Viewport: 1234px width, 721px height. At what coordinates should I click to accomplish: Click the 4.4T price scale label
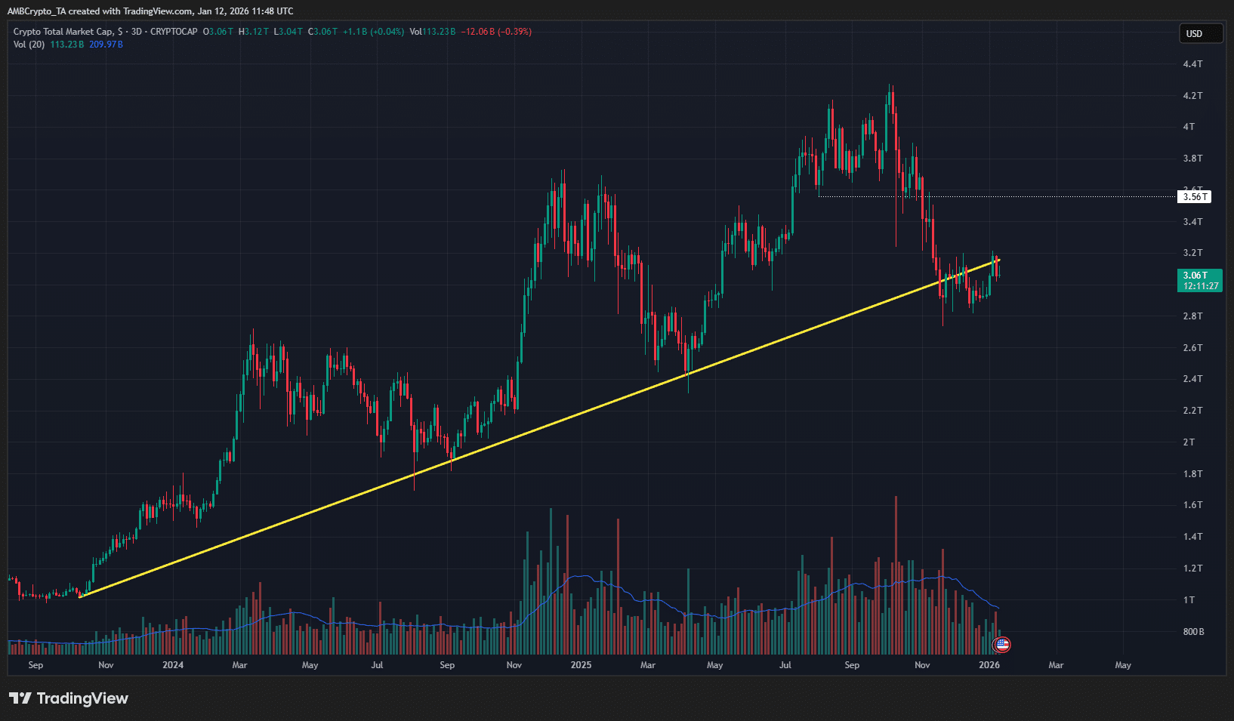(x=1192, y=64)
